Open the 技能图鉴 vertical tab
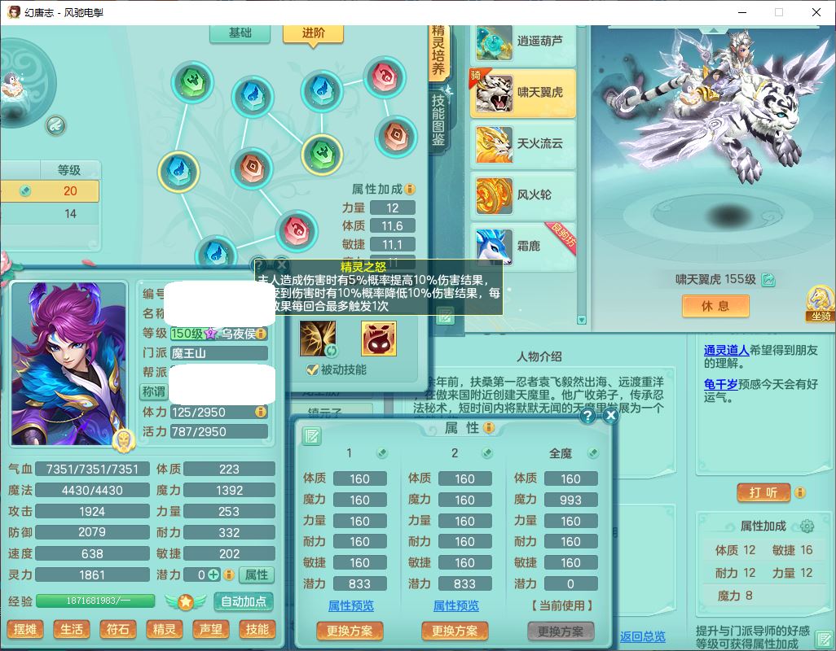 click(439, 120)
